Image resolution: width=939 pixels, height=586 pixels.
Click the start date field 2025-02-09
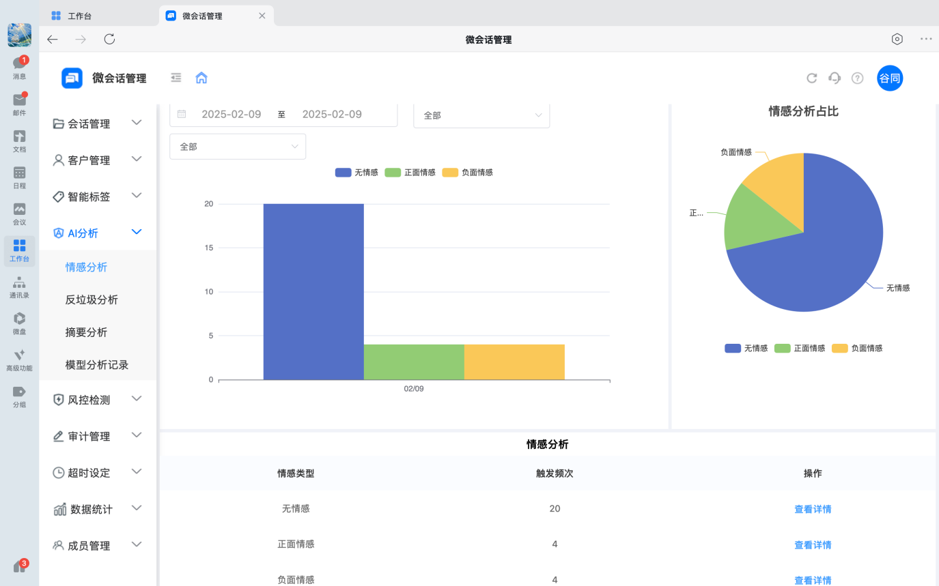click(231, 115)
